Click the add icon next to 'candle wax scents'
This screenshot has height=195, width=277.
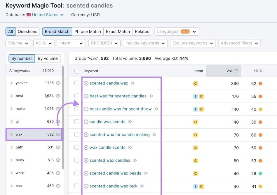click(86, 122)
